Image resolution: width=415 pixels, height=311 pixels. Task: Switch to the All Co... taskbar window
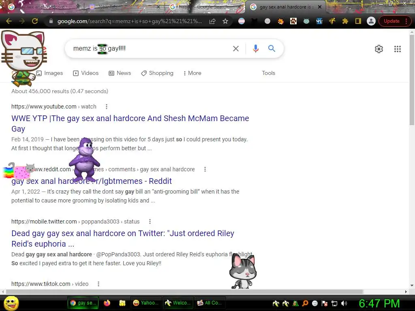point(210,303)
